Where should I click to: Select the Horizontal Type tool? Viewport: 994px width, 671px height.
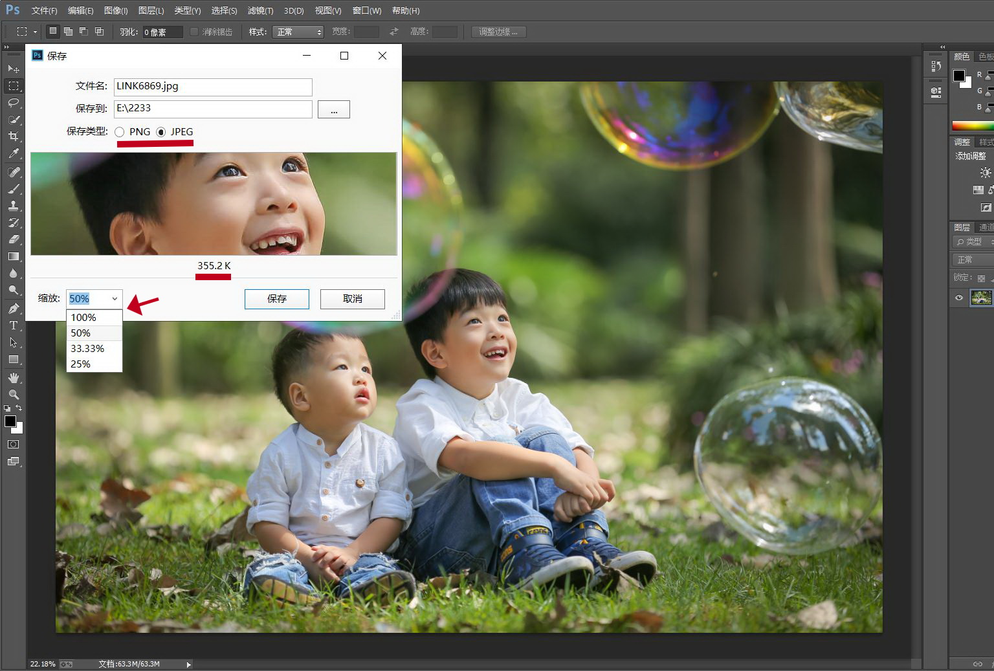coord(14,325)
